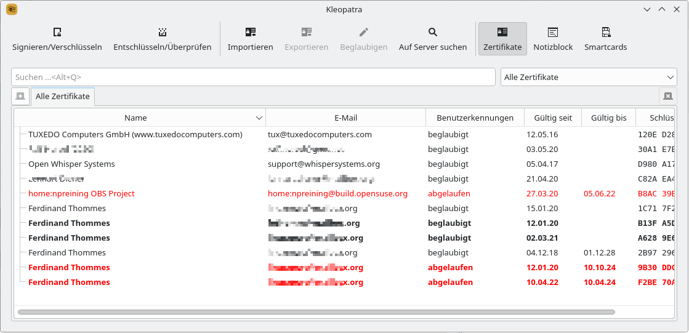689x333 pixels.
Task: Click email tux@tuxedocomputers.com
Action: click(x=320, y=134)
